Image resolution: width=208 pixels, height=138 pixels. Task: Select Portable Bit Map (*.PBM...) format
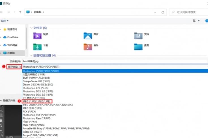56,128
